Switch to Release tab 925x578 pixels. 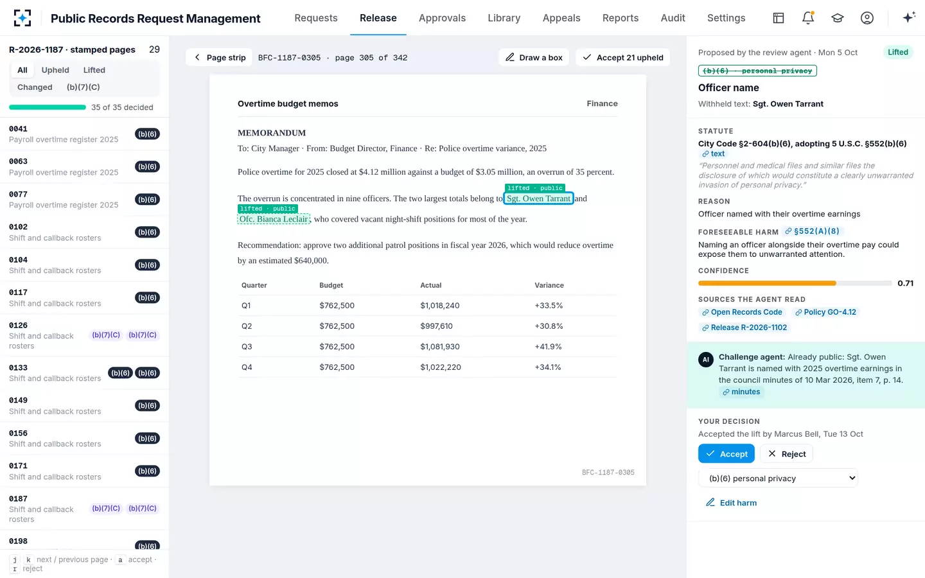point(378,18)
